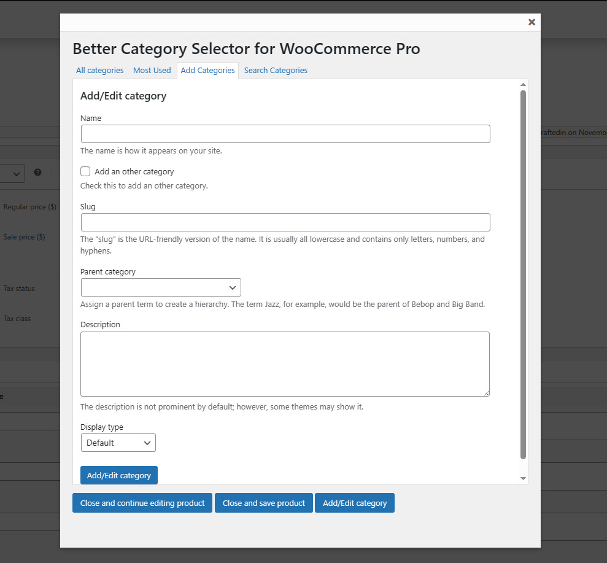Image resolution: width=607 pixels, height=563 pixels.
Task: Click the Tax status label in background
Action: point(19,289)
